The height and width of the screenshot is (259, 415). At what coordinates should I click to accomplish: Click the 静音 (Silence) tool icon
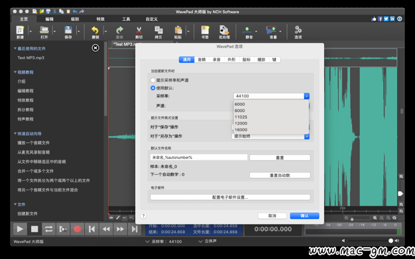(247, 30)
